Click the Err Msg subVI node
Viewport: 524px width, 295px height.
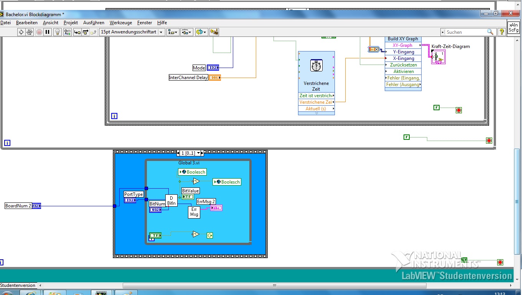coord(194,212)
